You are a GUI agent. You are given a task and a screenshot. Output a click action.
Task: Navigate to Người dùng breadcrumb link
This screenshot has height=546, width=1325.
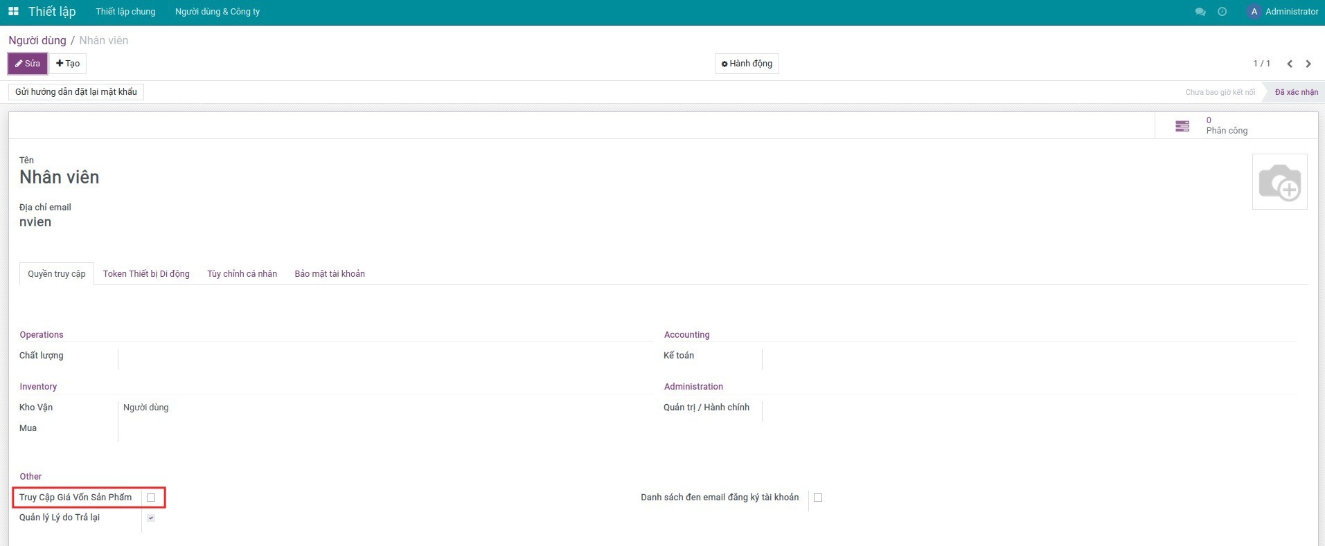[x=37, y=41]
